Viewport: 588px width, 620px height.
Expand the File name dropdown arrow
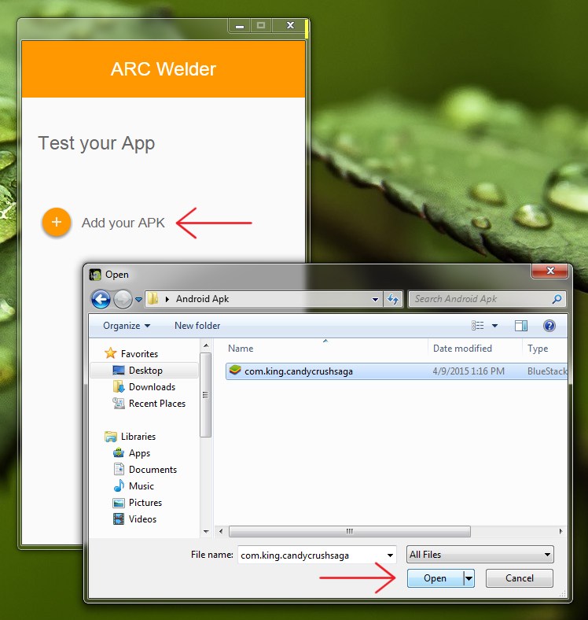390,555
